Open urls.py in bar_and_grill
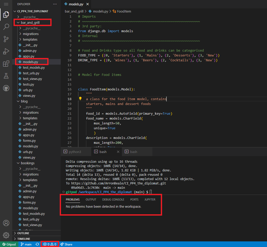This screenshot has height=247, width=267. (28, 90)
